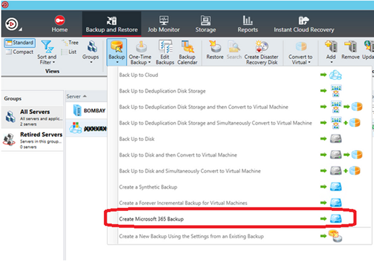Screen dimensions: 374x261
Task: Click the existing backup settings icon
Action: click(336, 236)
